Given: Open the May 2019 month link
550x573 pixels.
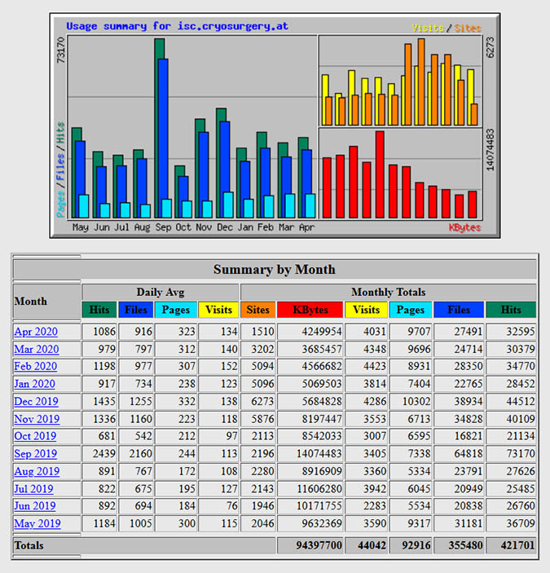Looking at the screenshot, I should 37,524.
